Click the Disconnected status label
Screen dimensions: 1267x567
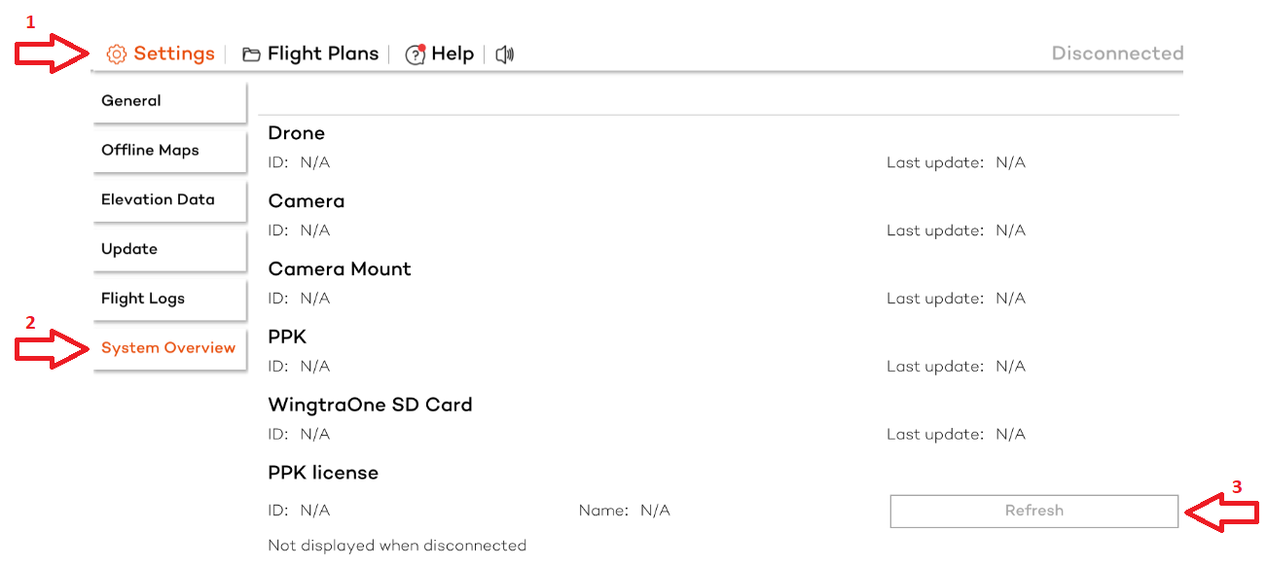[1117, 53]
